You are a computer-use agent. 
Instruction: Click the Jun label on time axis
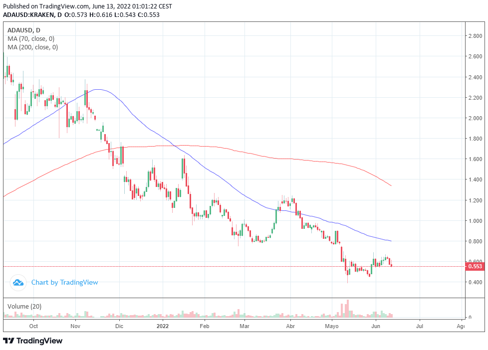tap(376, 326)
